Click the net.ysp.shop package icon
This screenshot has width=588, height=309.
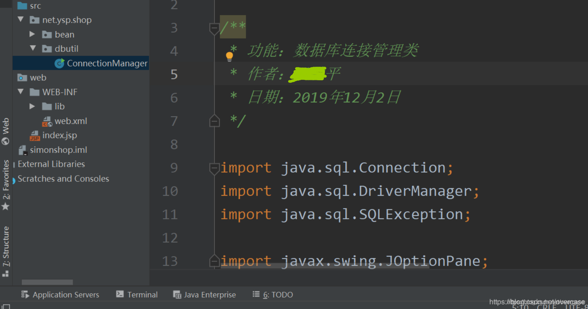(x=34, y=20)
